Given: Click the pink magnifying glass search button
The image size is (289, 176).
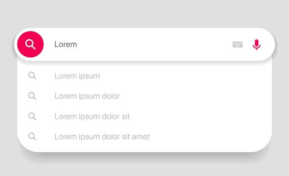Looking at the screenshot, I should coord(30,44).
